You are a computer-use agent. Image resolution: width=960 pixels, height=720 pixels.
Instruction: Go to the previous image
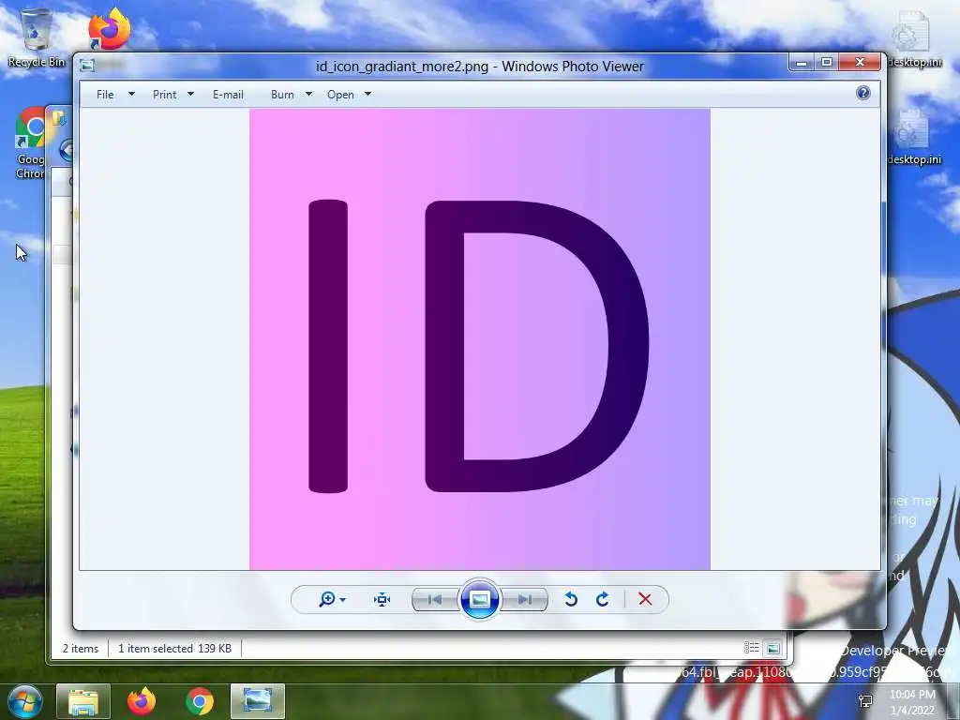435,599
